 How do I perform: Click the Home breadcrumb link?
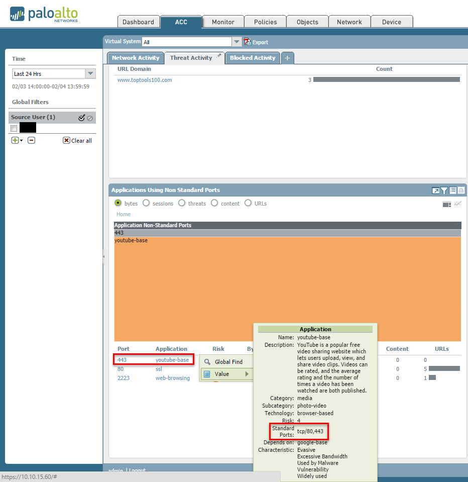click(x=124, y=214)
